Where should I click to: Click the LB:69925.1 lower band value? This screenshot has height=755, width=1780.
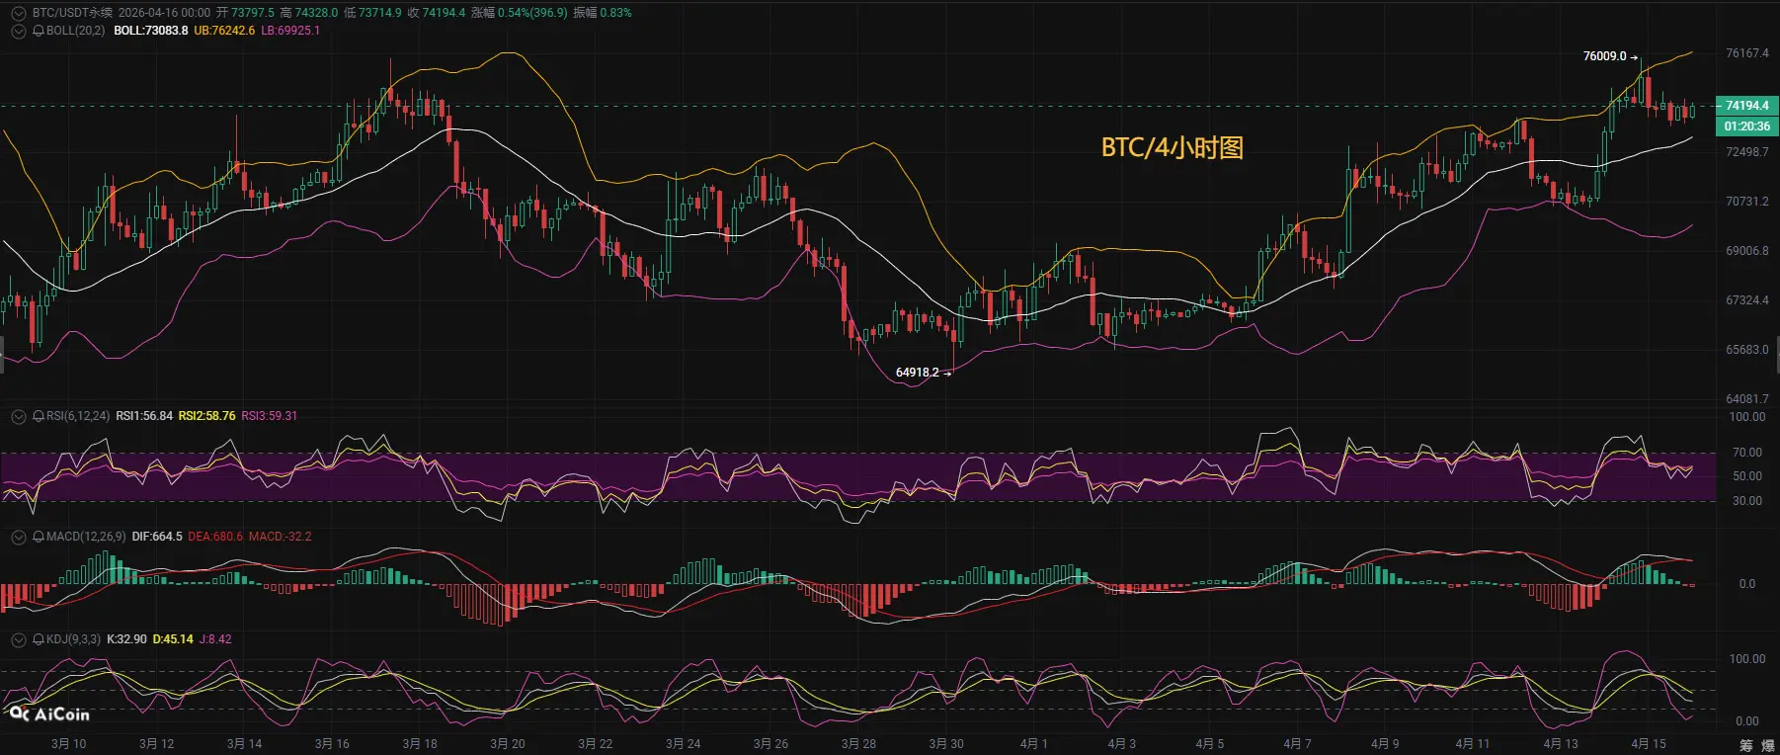coord(290,31)
